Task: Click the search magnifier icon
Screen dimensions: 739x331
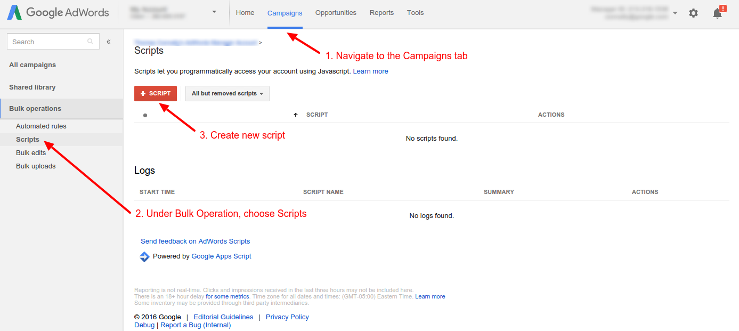Action: point(91,42)
